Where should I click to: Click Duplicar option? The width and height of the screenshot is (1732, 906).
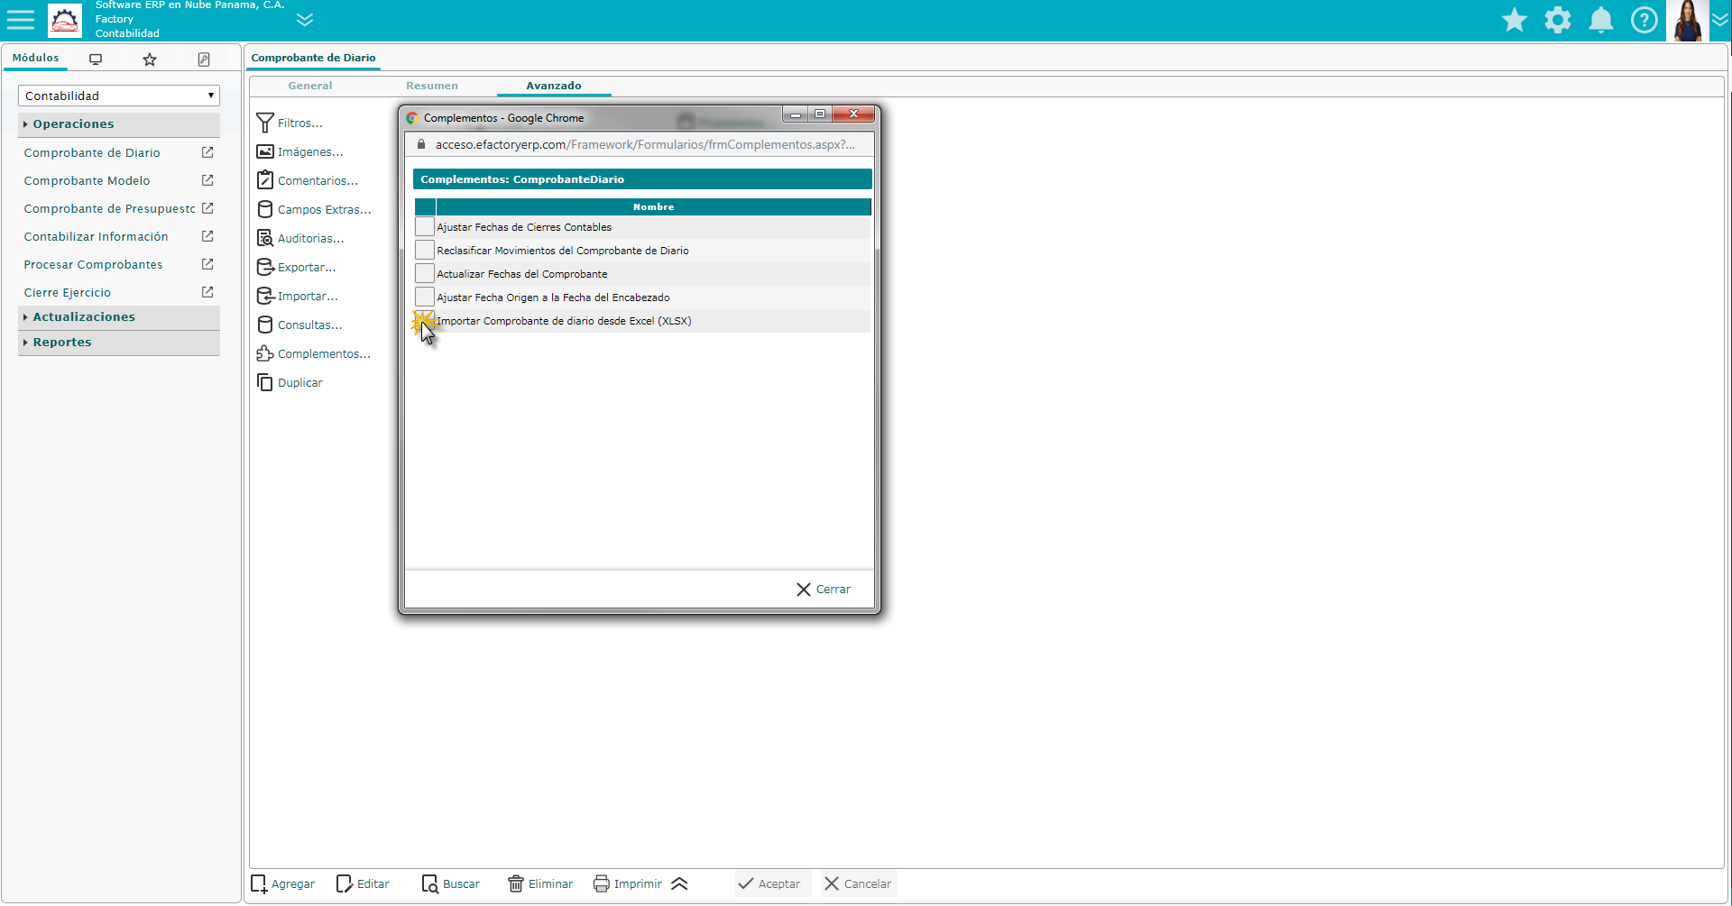click(290, 383)
